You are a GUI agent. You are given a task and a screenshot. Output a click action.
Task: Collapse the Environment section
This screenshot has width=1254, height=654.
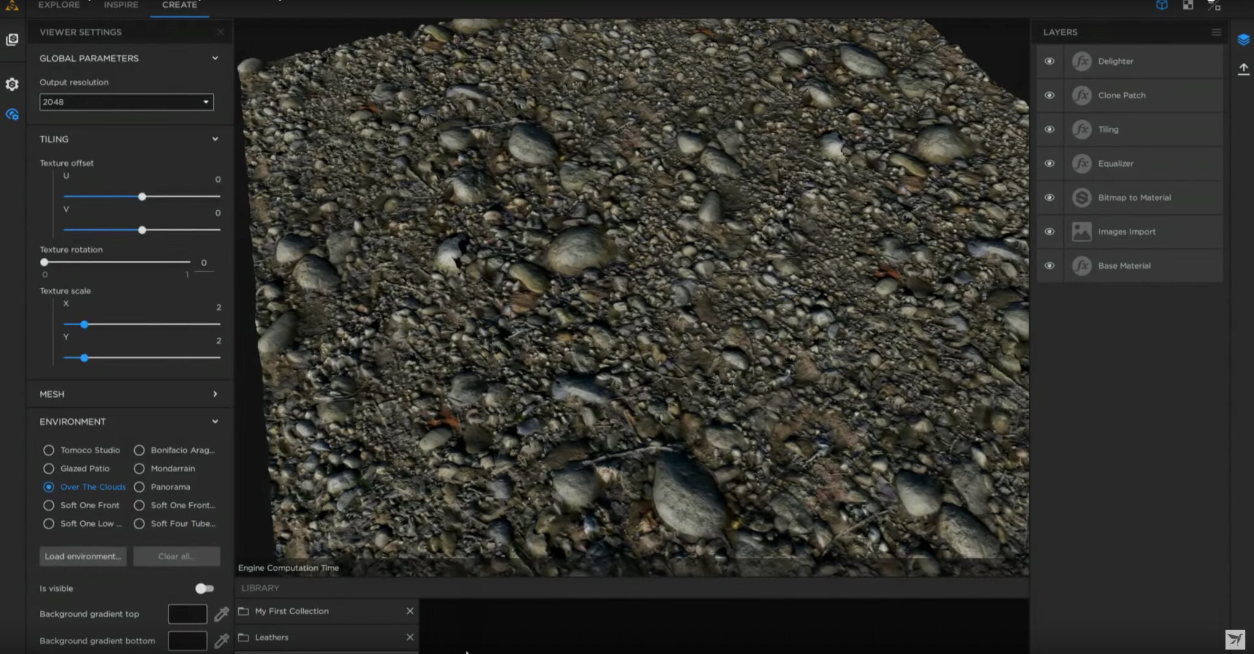pyautogui.click(x=215, y=421)
